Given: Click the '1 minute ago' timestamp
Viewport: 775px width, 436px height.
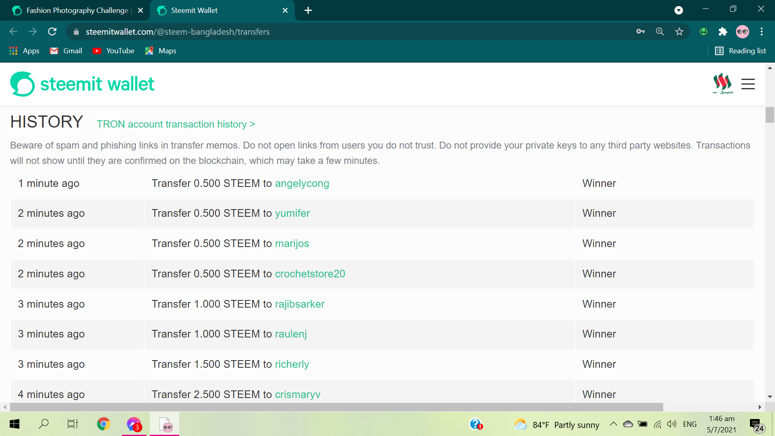Looking at the screenshot, I should click(49, 183).
